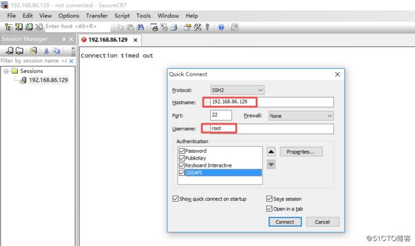
Task: Open the Window menu
Action: [x=169, y=16]
